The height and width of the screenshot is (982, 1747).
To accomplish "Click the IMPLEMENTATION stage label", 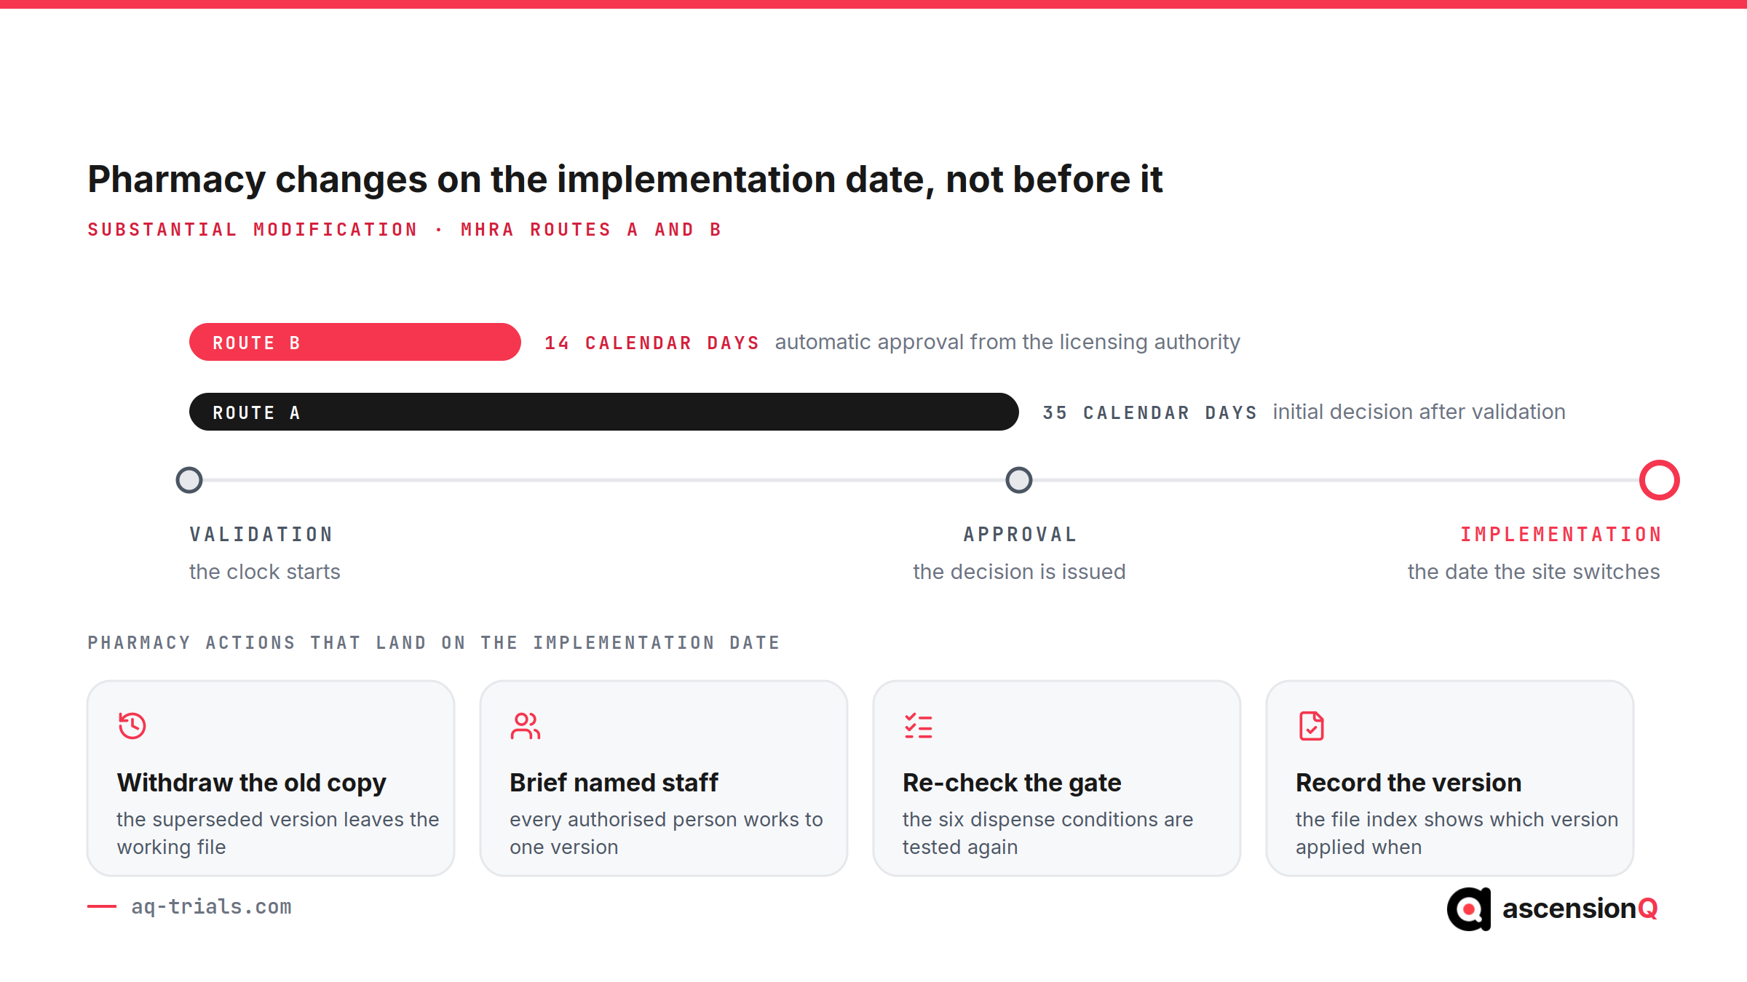I will (x=1561, y=535).
